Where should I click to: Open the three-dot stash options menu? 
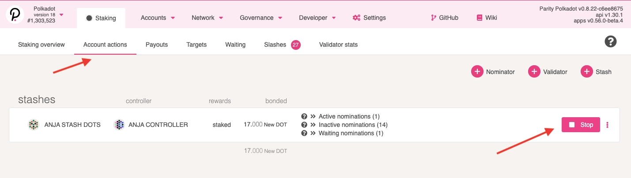click(x=608, y=125)
